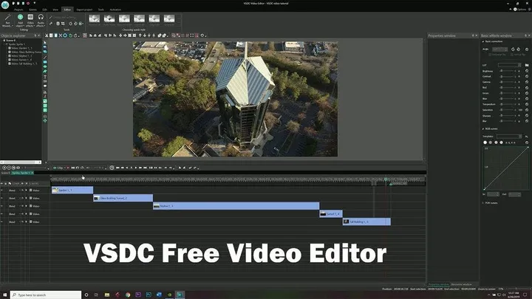532x299 pixels.
Task: Select Video: Sunset in Objects explorer
Action: [21, 60]
